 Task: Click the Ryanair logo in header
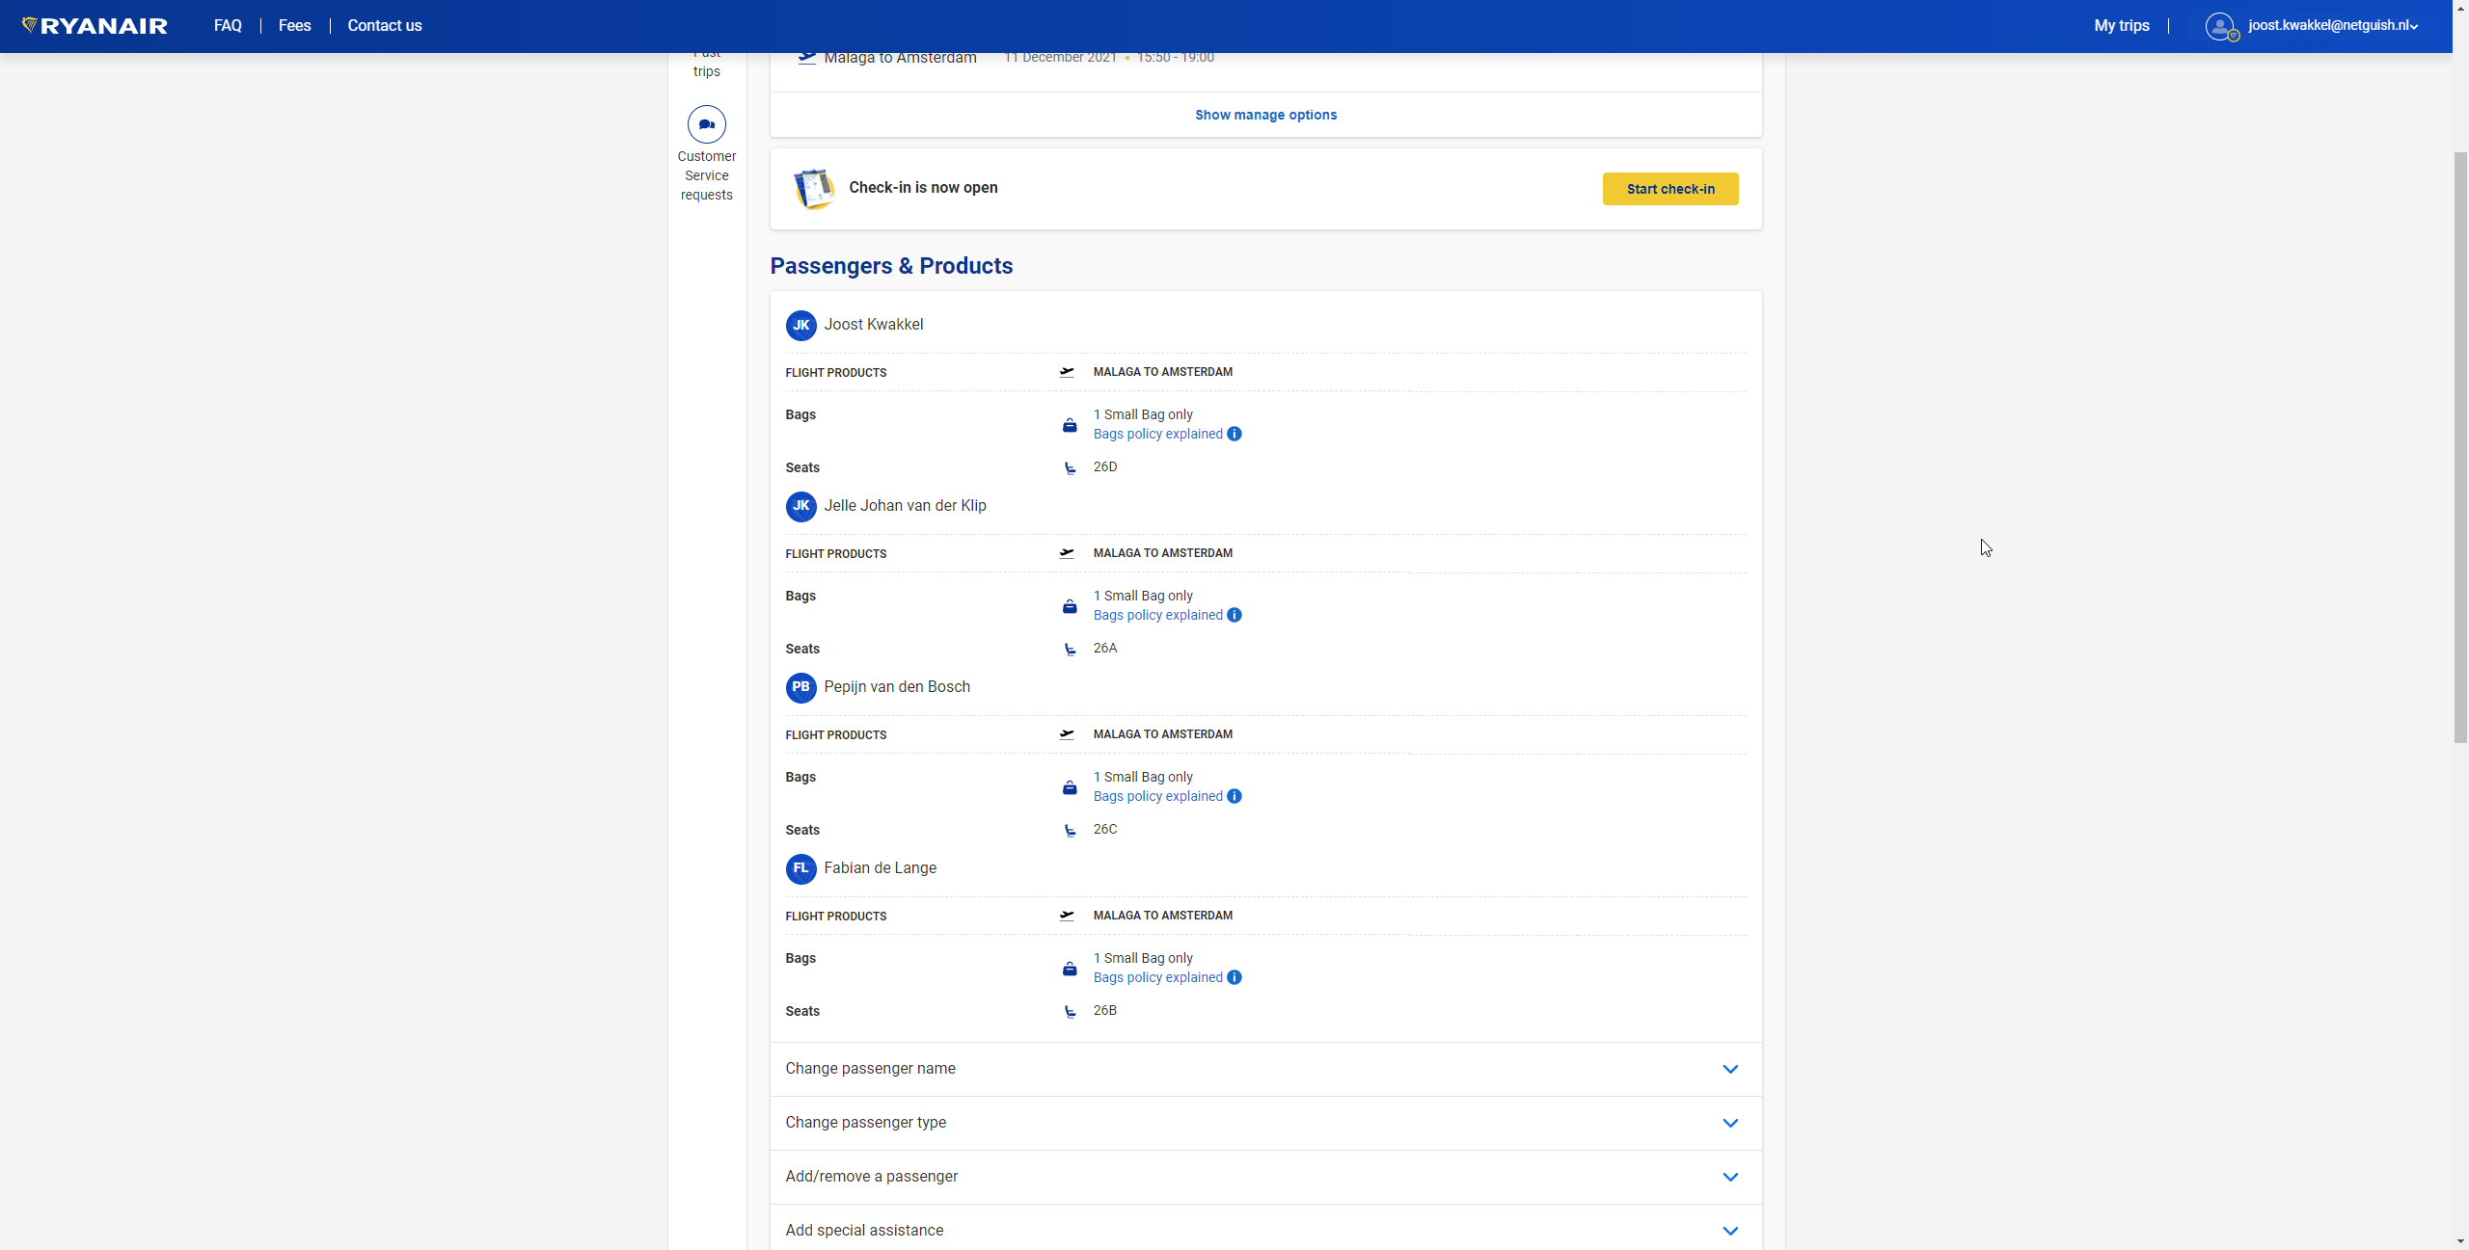95,26
